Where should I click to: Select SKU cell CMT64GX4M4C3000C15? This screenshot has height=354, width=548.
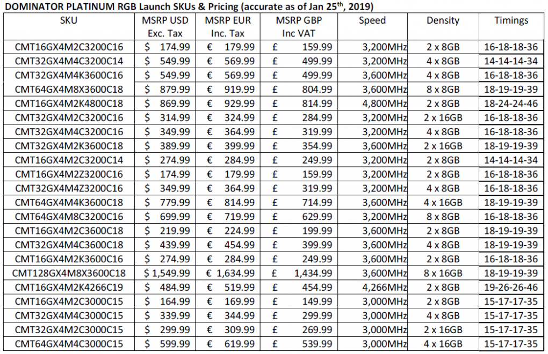69,343
